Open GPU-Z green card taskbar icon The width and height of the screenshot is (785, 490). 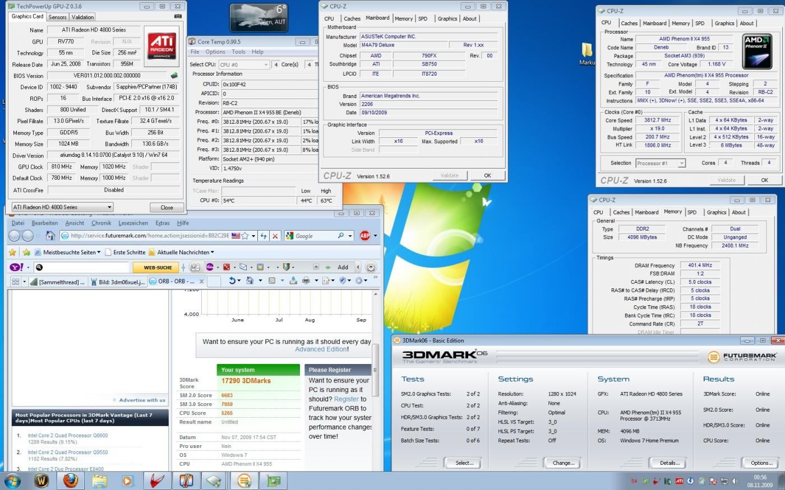(274, 480)
